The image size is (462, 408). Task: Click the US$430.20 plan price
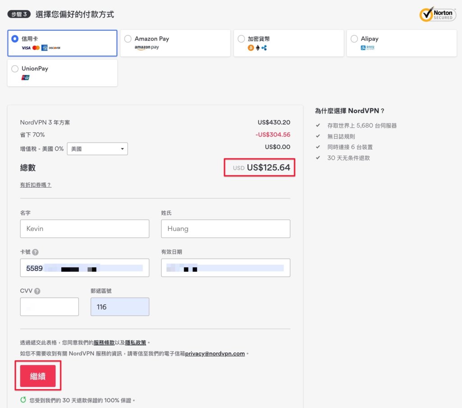click(x=274, y=122)
